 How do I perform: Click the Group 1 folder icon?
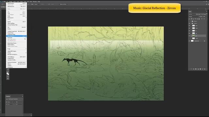tap(192, 21)
